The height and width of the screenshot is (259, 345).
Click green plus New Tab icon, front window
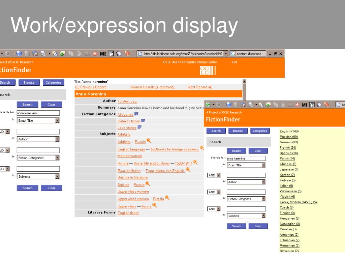tap(268, 105)
